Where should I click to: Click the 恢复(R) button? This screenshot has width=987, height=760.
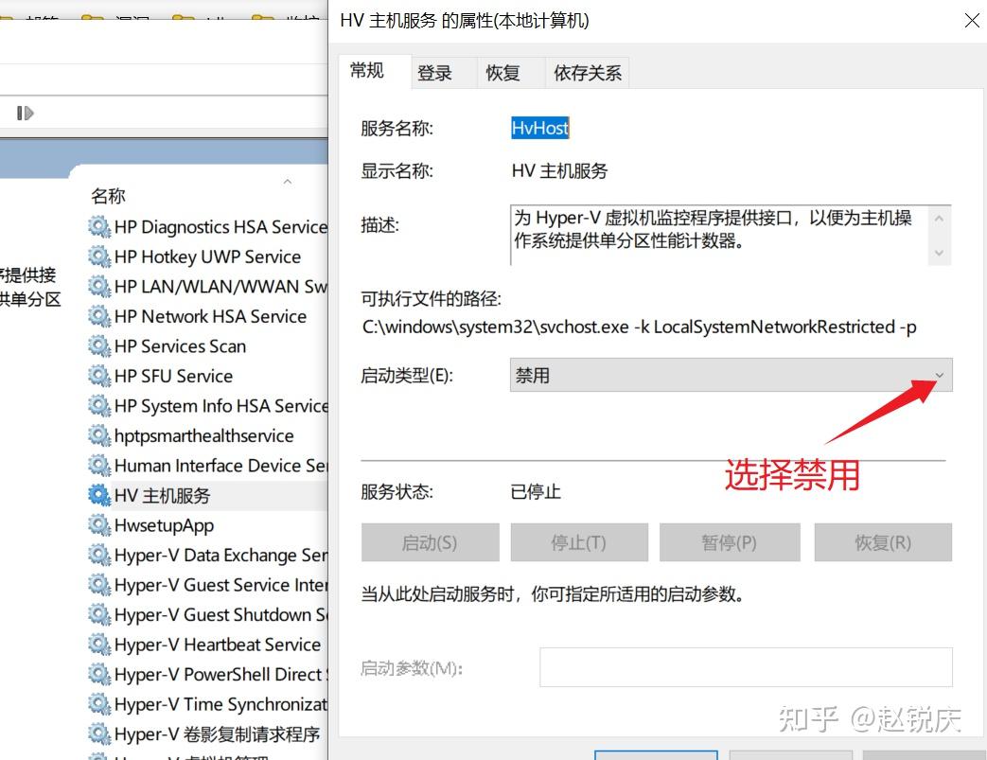[x=882, y=542]
